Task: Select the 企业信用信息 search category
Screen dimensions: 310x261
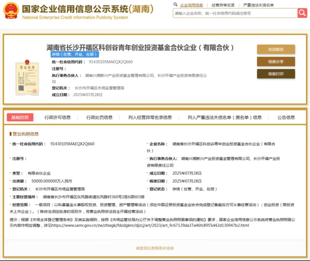Action: [x=191, y=5]
